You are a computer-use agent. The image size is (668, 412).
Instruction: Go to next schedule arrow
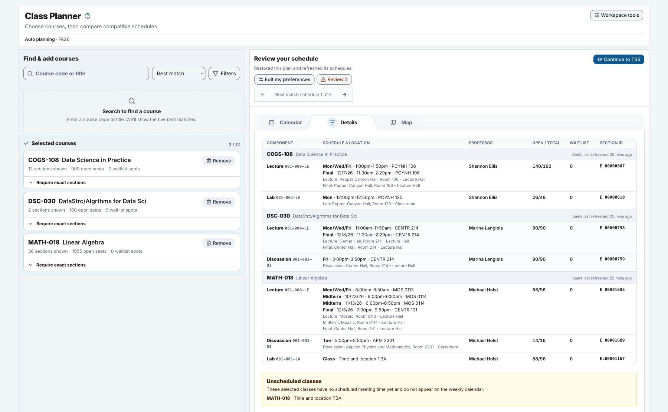344,95
